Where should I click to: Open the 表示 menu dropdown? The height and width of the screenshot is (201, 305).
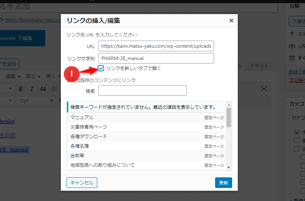coord(33,76)
